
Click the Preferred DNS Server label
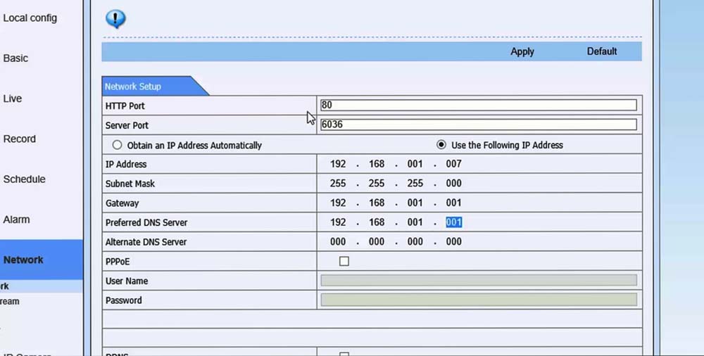[146, 222]
